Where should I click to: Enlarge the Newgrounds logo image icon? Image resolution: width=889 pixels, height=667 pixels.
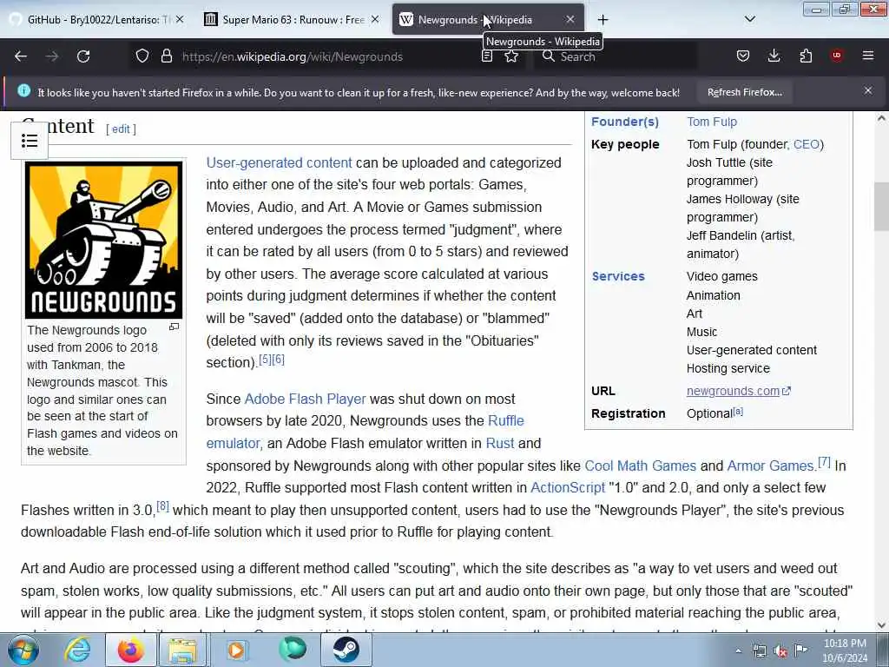(x=174, y=327)
